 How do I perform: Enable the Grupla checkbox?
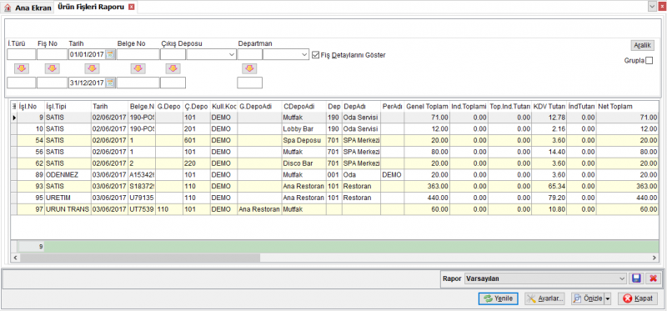click(x=649, y=61)
